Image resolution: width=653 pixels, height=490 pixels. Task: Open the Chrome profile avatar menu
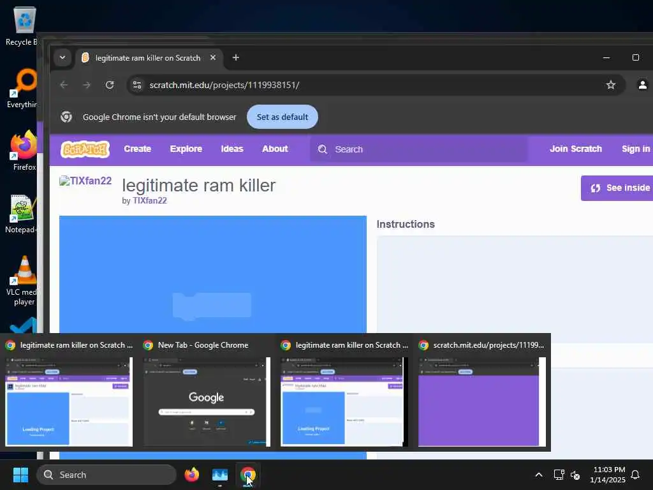[x=643, y=85]
